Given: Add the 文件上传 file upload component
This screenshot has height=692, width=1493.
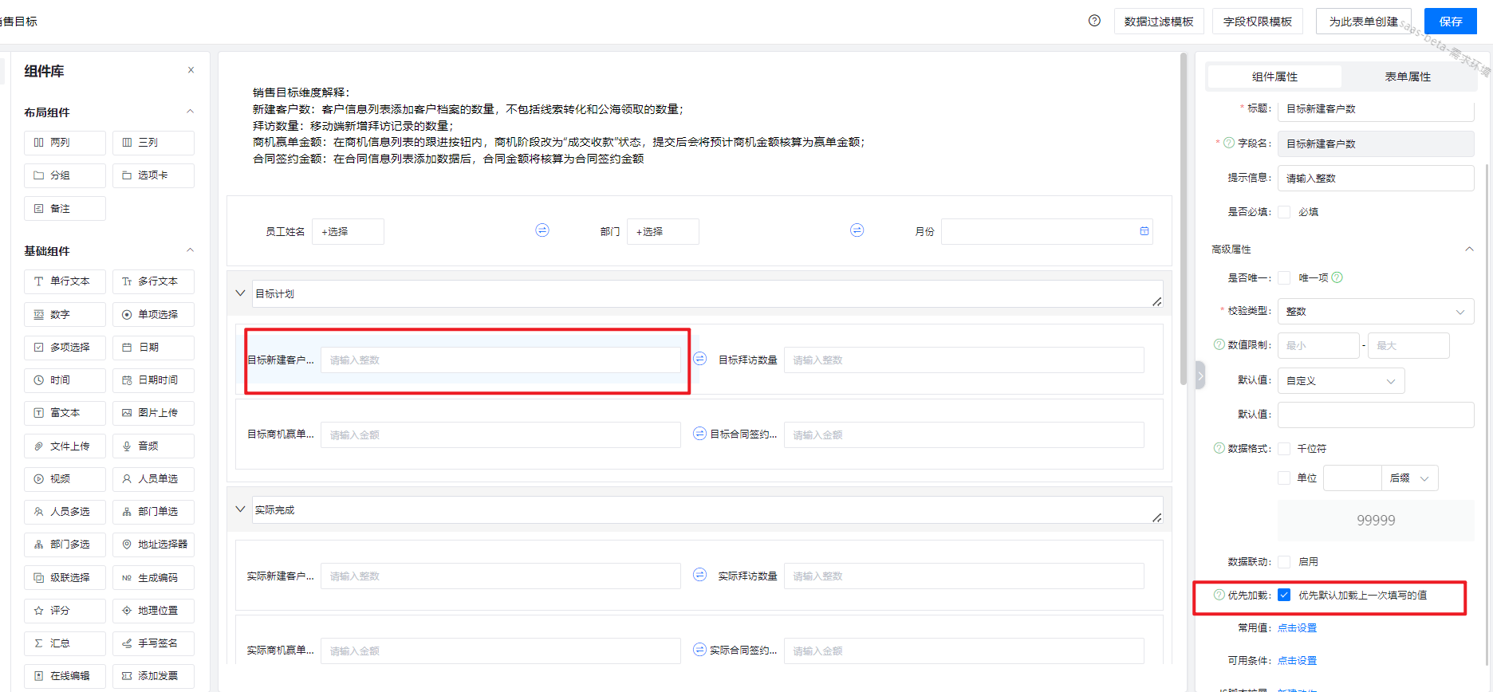Looking at the screenshot, I should [65, 446].
